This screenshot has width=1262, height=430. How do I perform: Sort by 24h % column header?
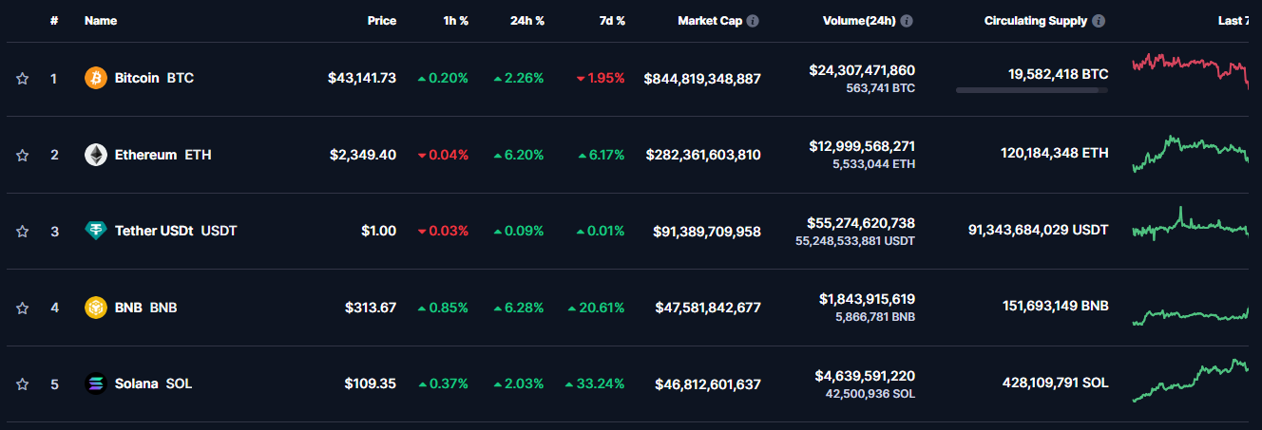coord(527,21)
